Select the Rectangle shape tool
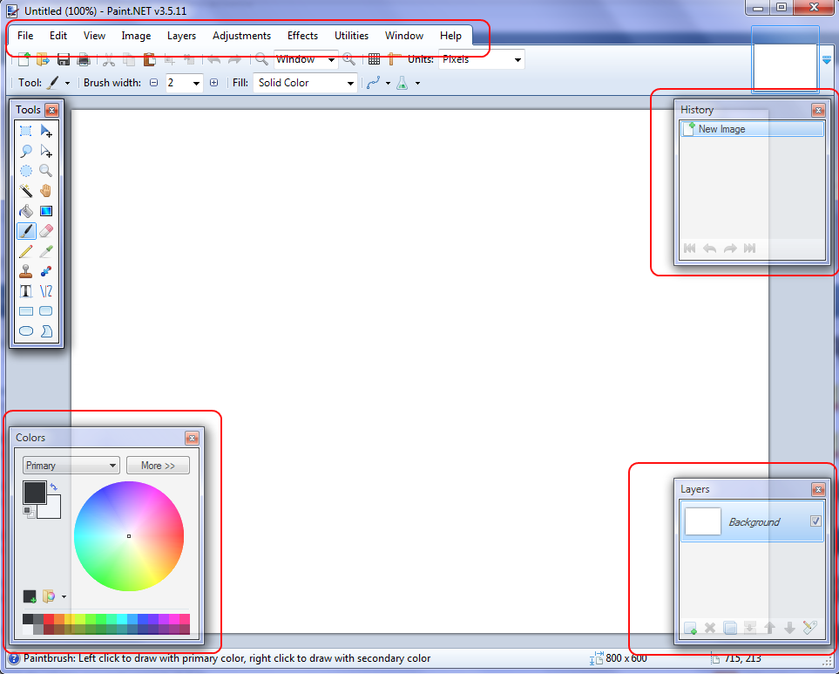Image resolution: width=839 pixels, height=674 pixels. 25,311
